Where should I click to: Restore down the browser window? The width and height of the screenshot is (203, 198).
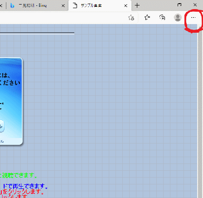[x=179, y=5]
